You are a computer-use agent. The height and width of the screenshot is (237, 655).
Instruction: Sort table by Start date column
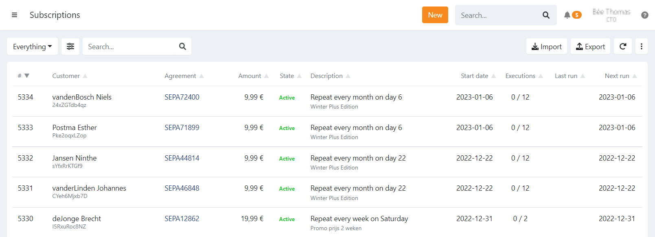click(478, 76)
